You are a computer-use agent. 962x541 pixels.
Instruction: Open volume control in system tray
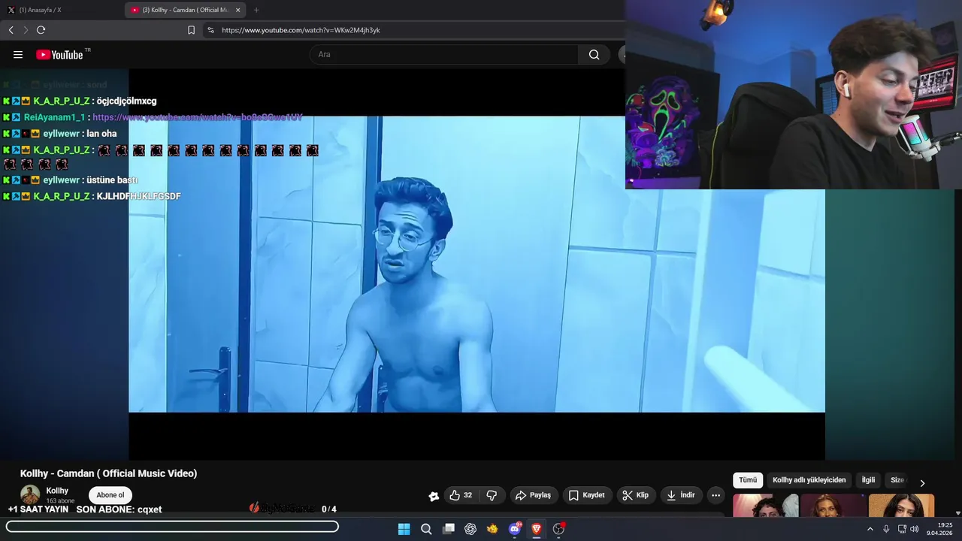pyautogui.click(x=915, y=529)
